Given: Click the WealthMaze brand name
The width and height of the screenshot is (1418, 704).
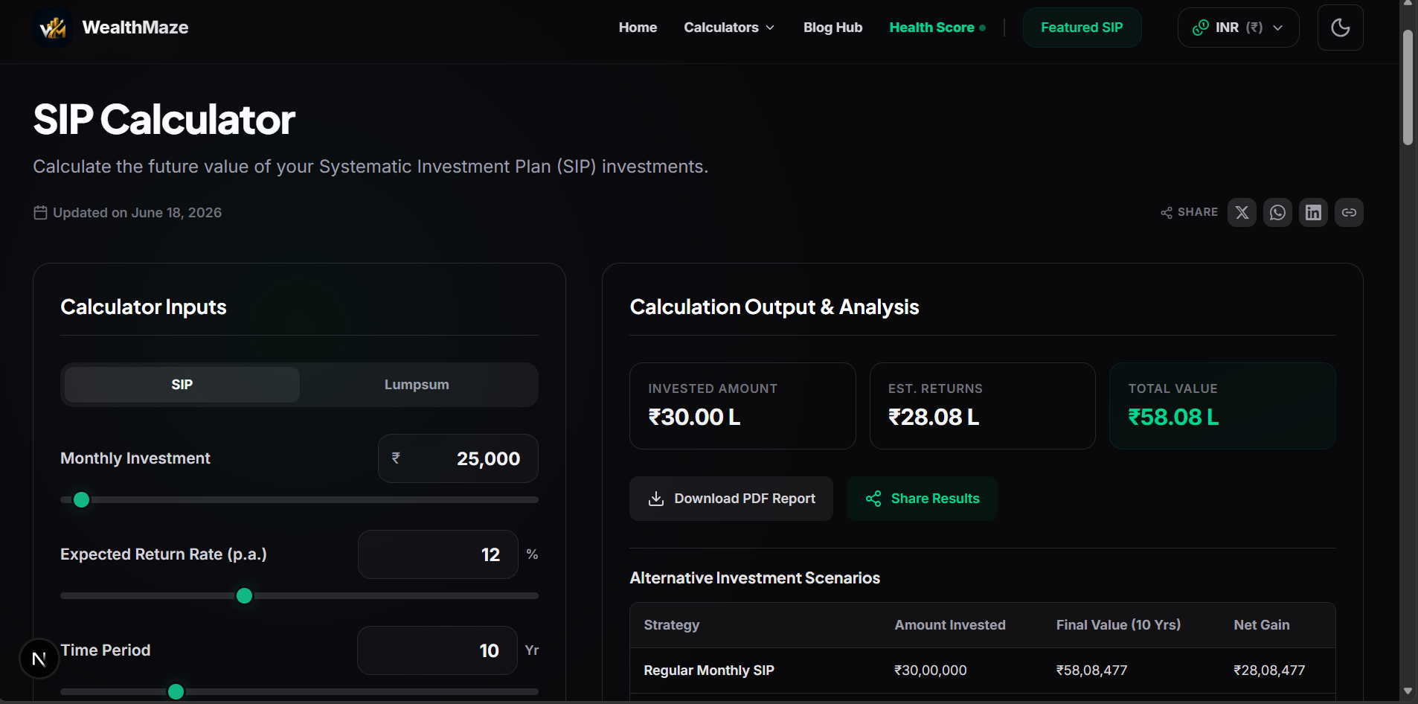Looking at the screenshot, I should 135,28.
